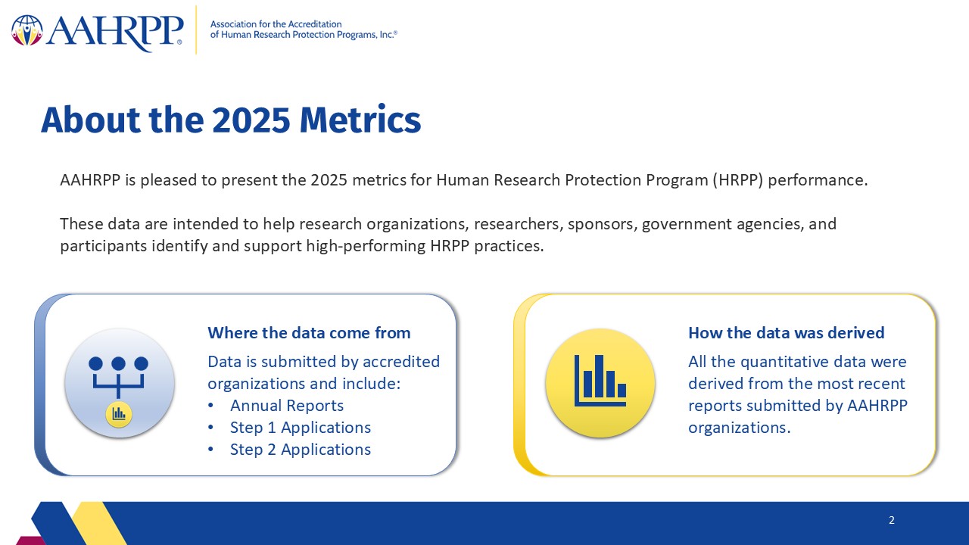This screenshot has height=545, width=969.
Task: Click the 'Where the data come from' heading
Action: (x=309, y=332)
